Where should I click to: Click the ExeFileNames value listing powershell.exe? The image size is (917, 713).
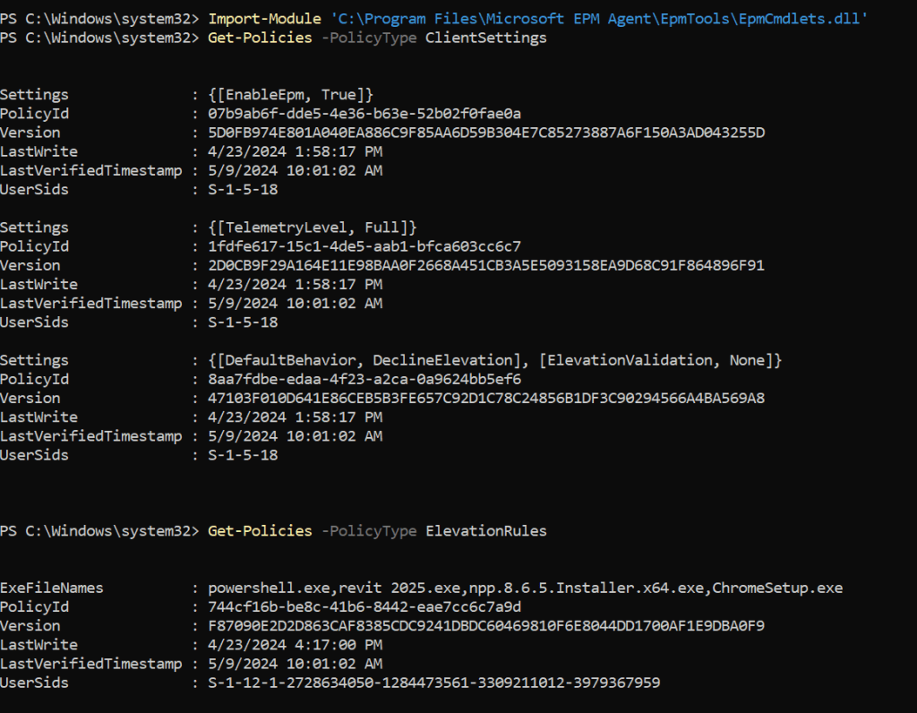tap(525, 588)
